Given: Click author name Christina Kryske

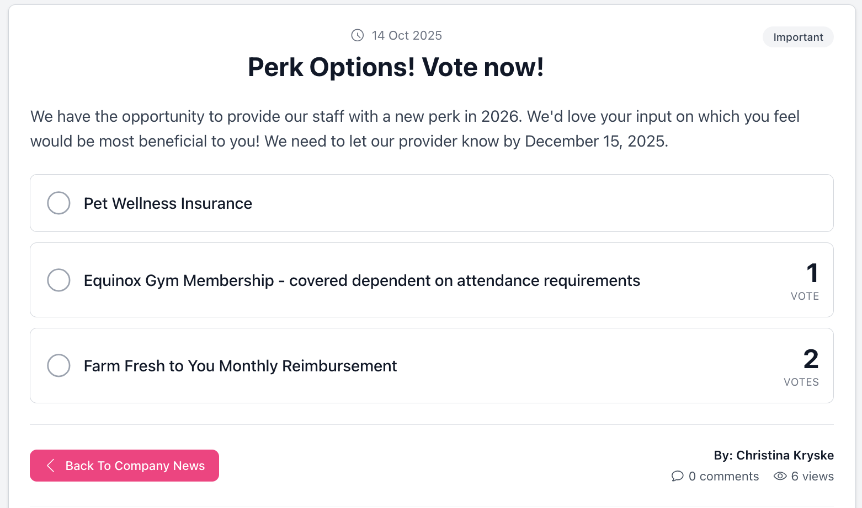Looking at the screenshot, I should click(784, 455).
